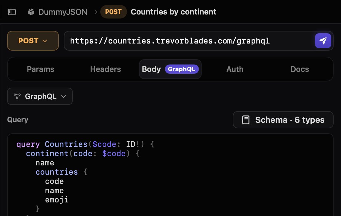This screenshot has width=341, height=216.
Task: Click the 'query Countries($code: ID!)' line
Action: [x=85, y=144]
